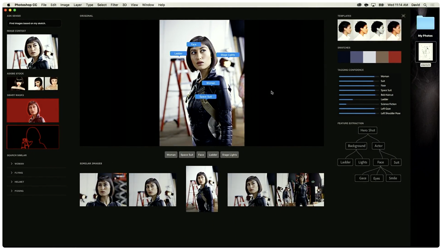442x250 pixels.
Task: Select the Actor feature node
Action: tap(378, 146)
